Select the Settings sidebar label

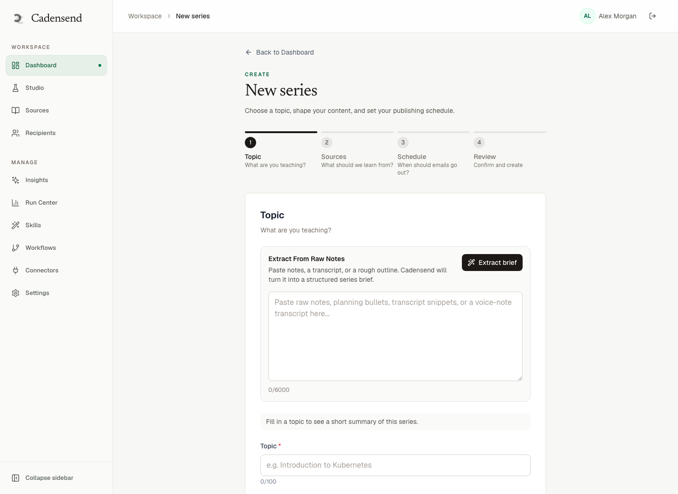(x=37, y=293)
